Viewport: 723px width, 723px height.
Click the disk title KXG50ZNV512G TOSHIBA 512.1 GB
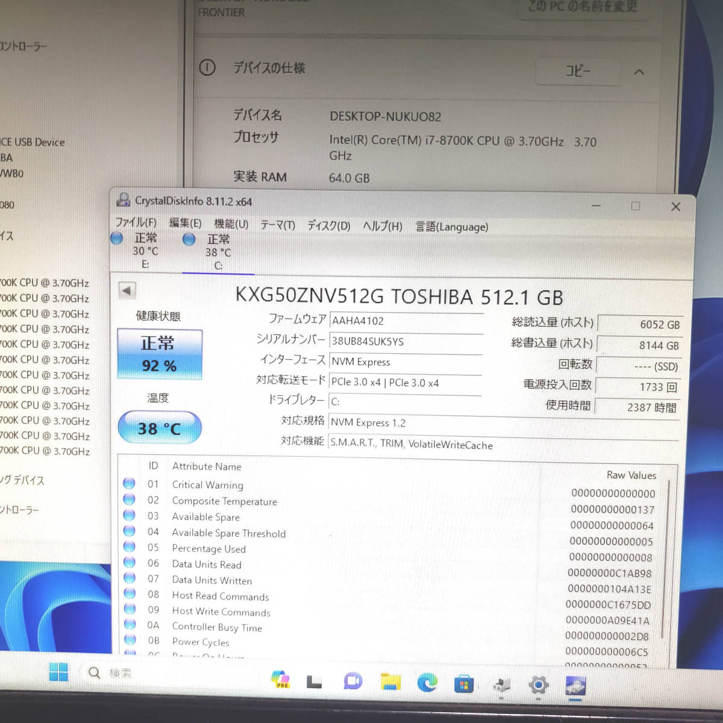pyautogui.click(x=399, y=296)
